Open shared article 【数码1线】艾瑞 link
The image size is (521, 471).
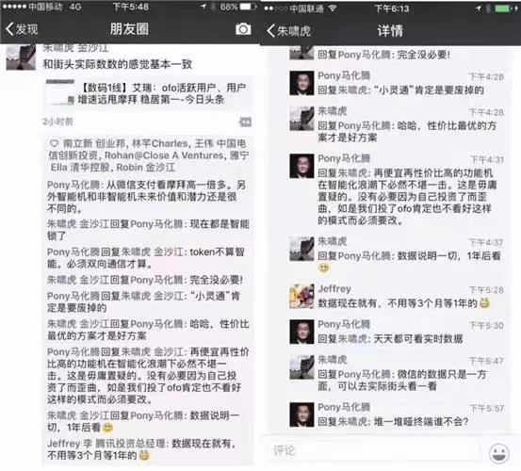pyautogui.click(x=149, y=93)
